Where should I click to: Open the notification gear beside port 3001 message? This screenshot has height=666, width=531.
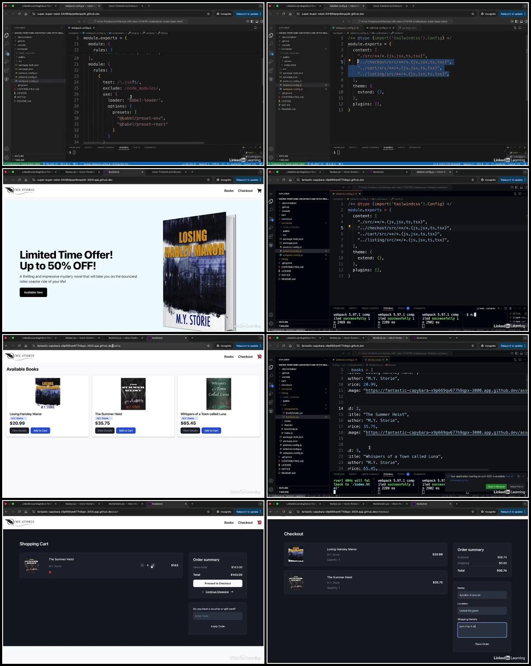[x=518, y=476]
